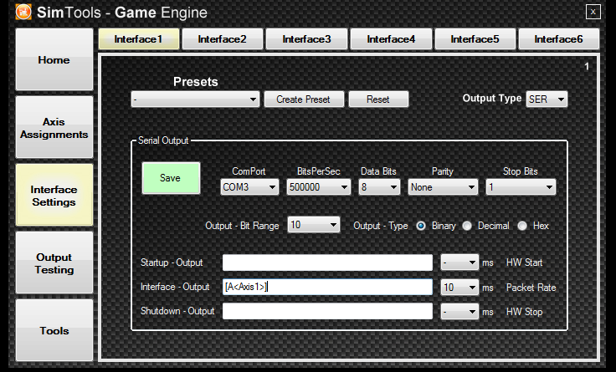The width and height of the screenshot is (616, 372).
Task: Open the HW Start ms dropdown
Action: (459, 262)
